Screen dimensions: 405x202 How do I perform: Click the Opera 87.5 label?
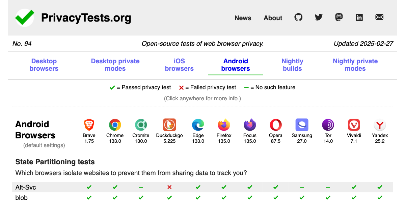point(276,138)
